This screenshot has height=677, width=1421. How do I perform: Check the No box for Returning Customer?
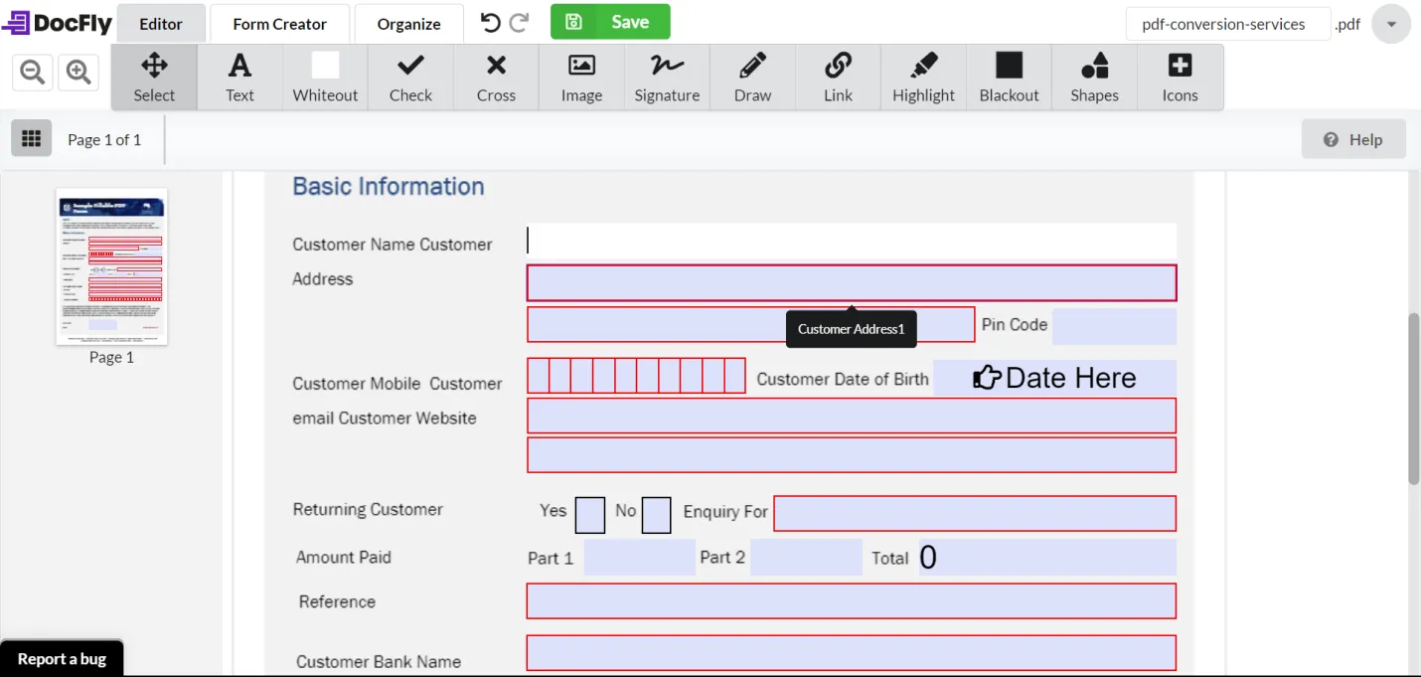click(656, 515)
